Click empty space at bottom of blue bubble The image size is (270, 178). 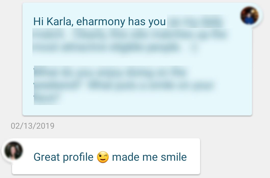pyautogui.click(x=137, y=110)
